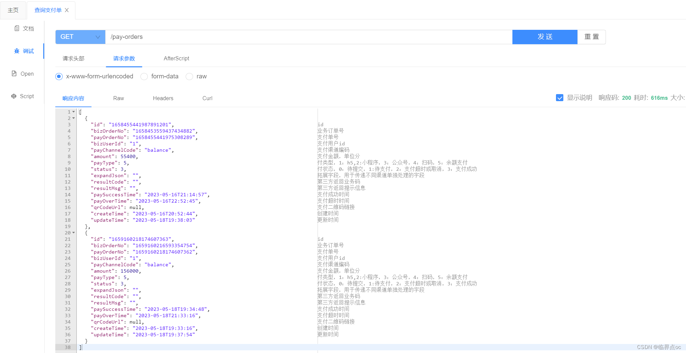Click the bizOrderNo value "1658453559437434882"
Viewport: 686px width, 353px height.
click(x=164, y=131)
